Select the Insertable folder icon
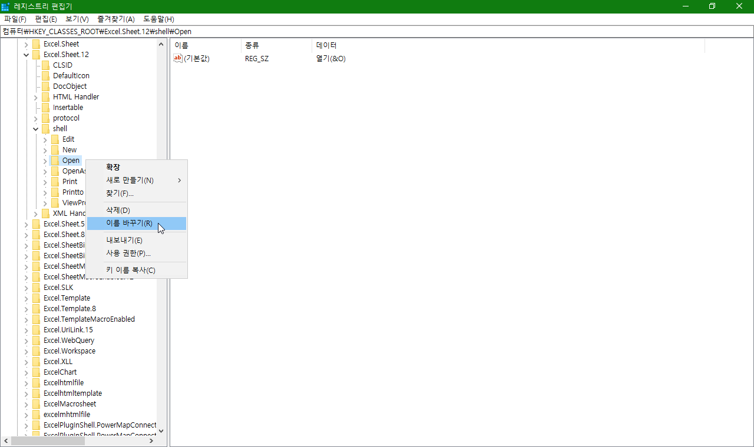The height and width of the screenshot is (447, 754). pyautogui.click(x=45, y=108)
